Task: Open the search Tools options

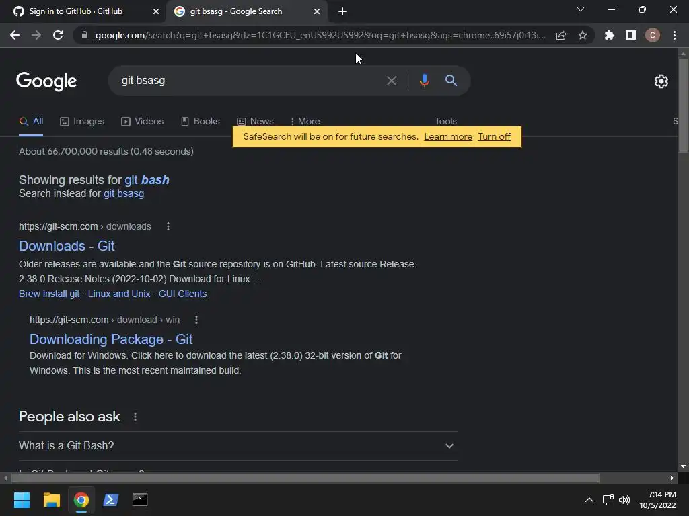Action: point(445,121)
